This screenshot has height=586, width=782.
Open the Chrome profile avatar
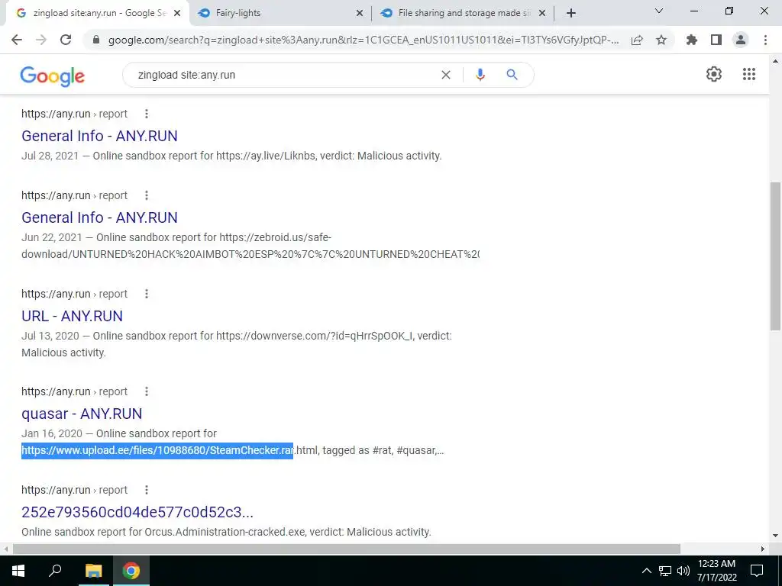741,40
